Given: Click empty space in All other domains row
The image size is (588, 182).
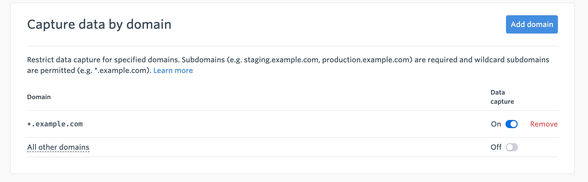Looking at the screenshot, I should point(280,147).
